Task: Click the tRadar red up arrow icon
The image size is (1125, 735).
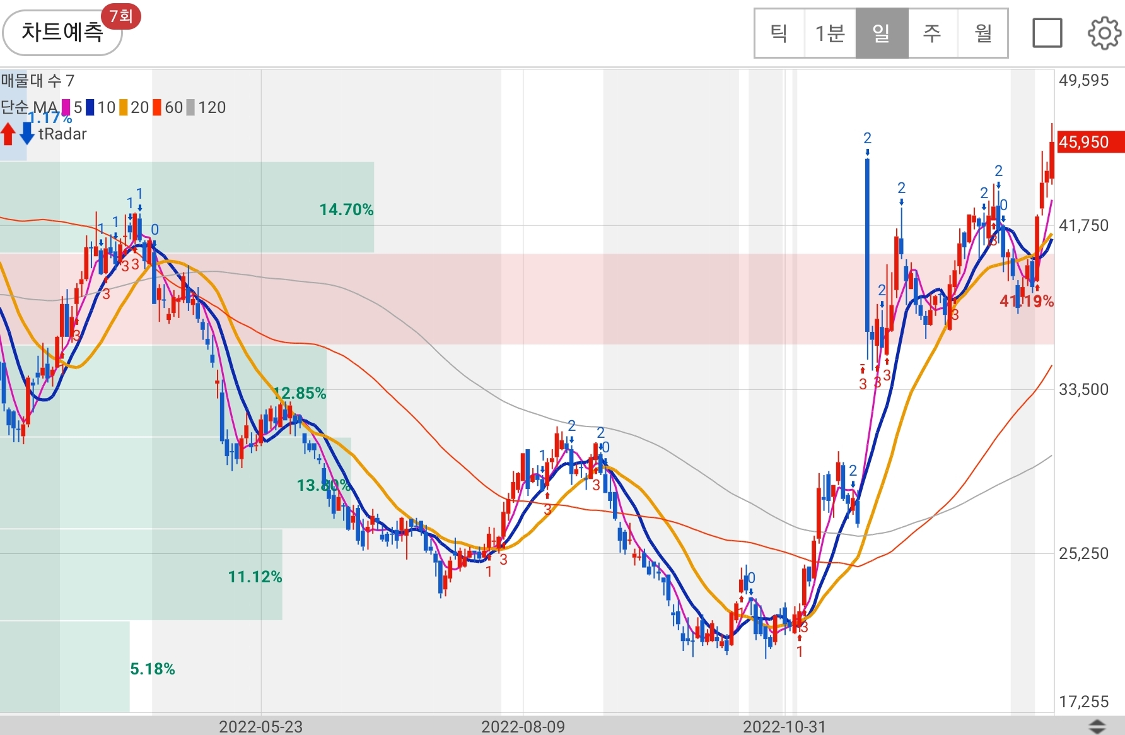Action: 8,133
